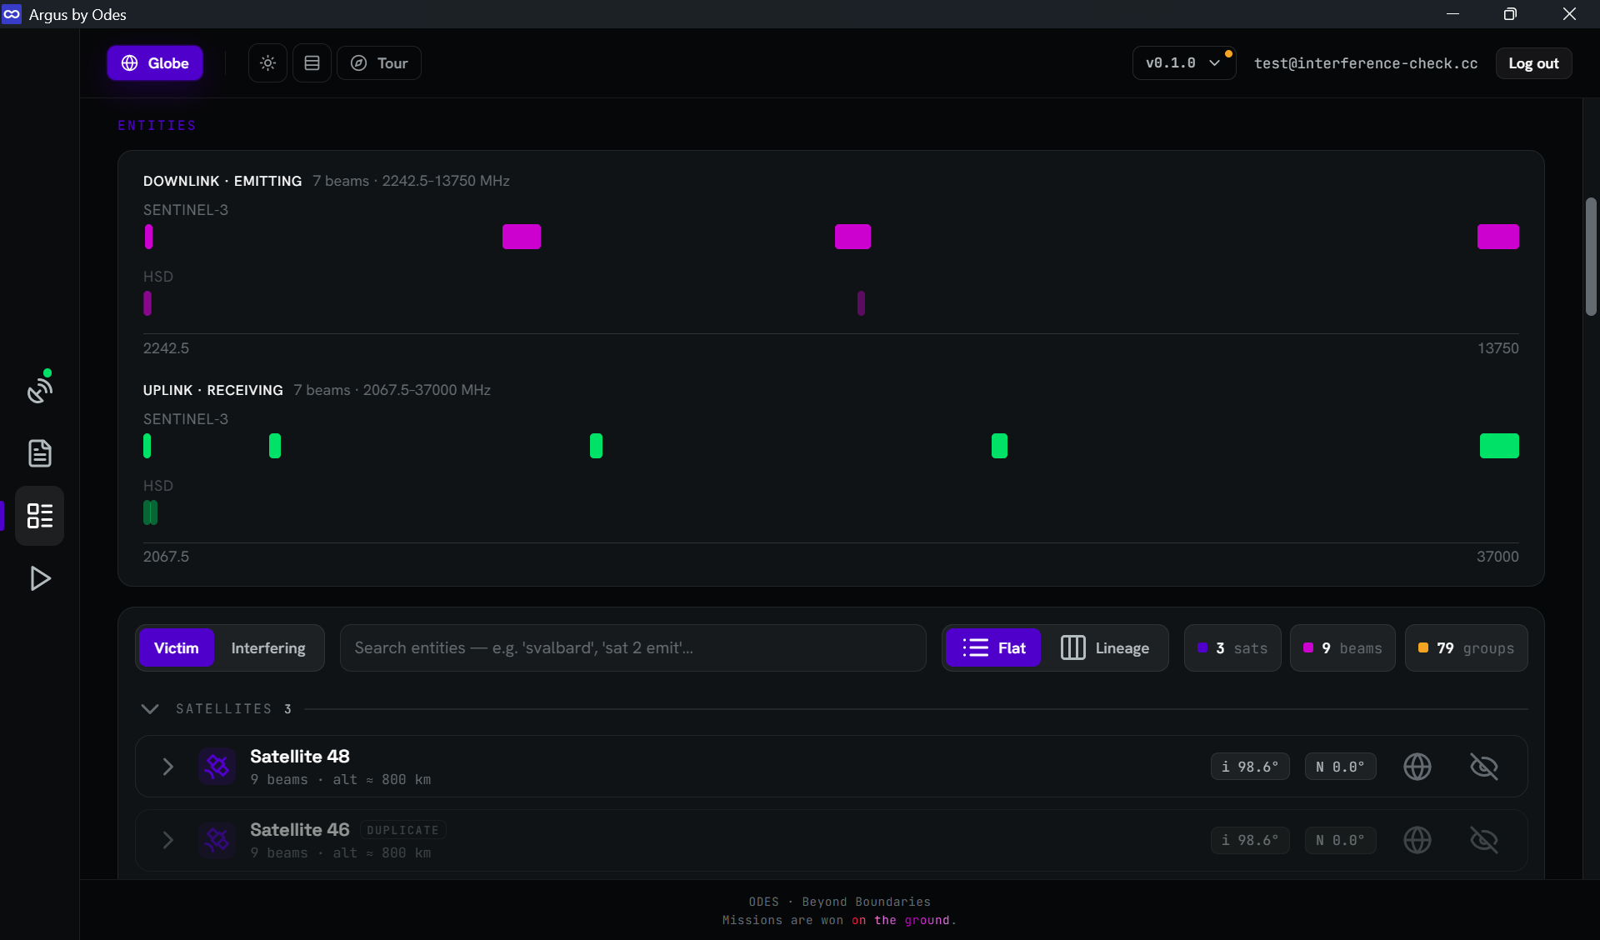The width and height of the screenshot is (1600, 940).
Task: Show Satellite 48 on globe icon
Action: pos(1417,767)
